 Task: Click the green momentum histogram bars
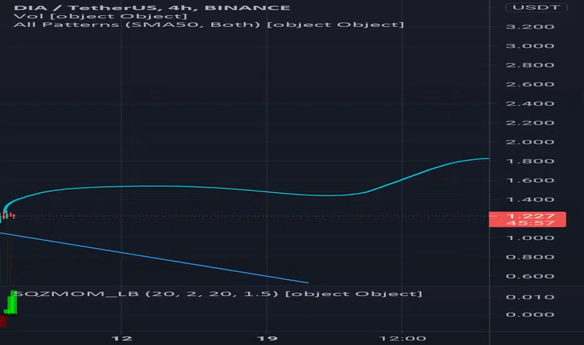[x=11, y=303]
